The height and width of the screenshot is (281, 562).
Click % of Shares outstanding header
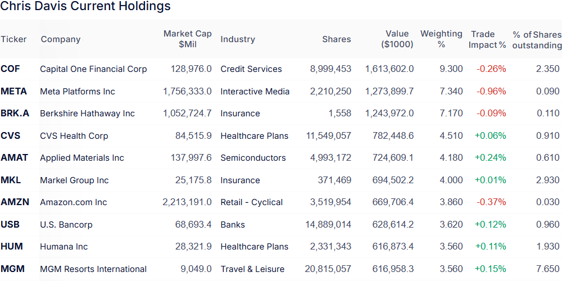537,40
